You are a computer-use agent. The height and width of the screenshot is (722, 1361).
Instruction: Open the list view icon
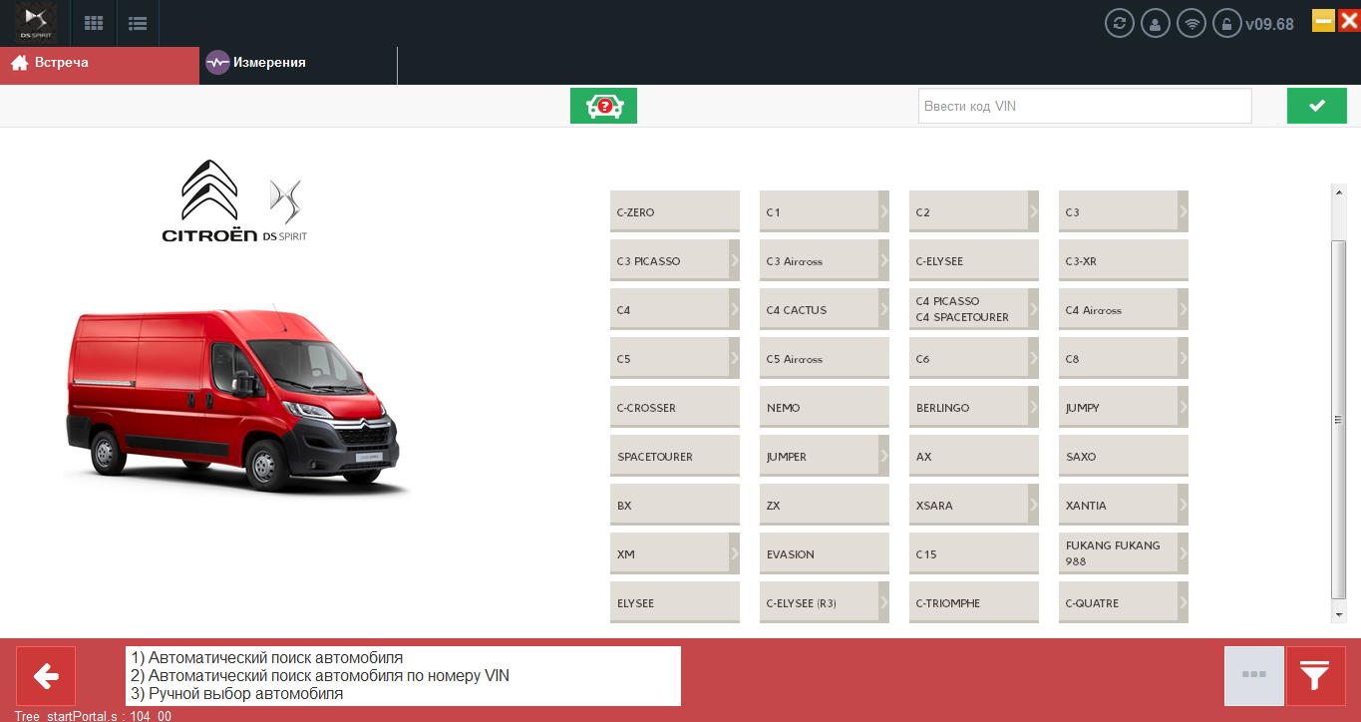click(138, 23)
